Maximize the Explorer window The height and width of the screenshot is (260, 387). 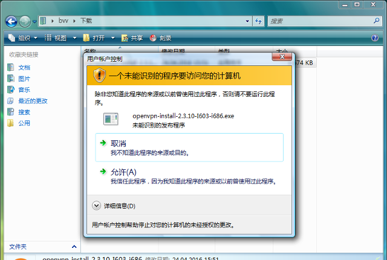point(357,5)
